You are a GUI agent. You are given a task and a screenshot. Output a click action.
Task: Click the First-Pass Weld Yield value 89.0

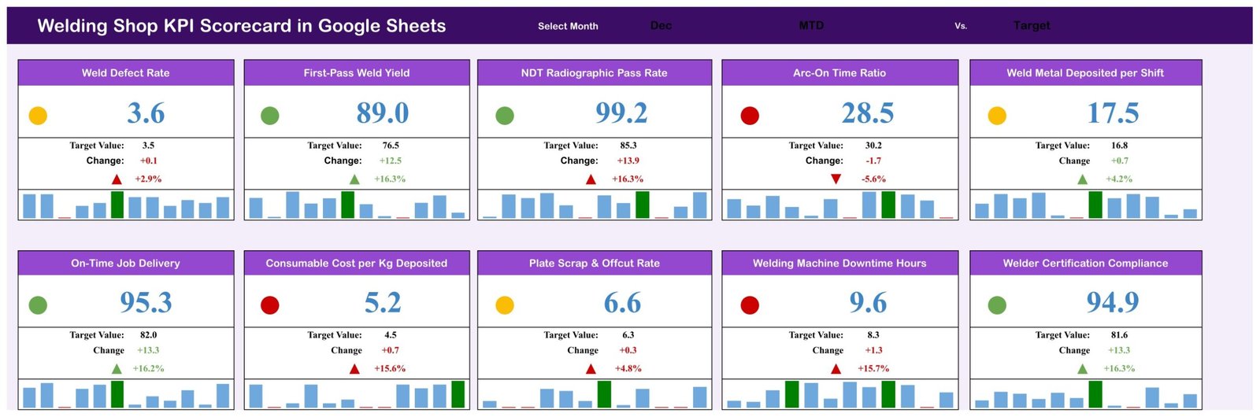(383, 113)
